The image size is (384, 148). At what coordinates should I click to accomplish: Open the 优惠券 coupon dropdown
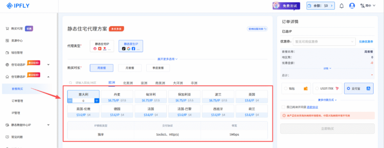click(324, 42)
